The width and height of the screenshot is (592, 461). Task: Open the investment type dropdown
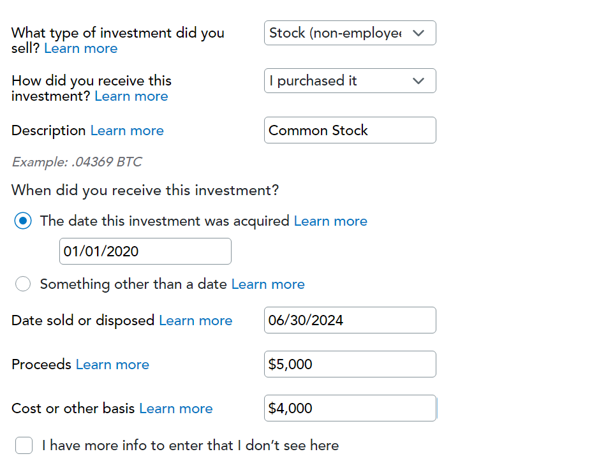(x=350, y=33)
